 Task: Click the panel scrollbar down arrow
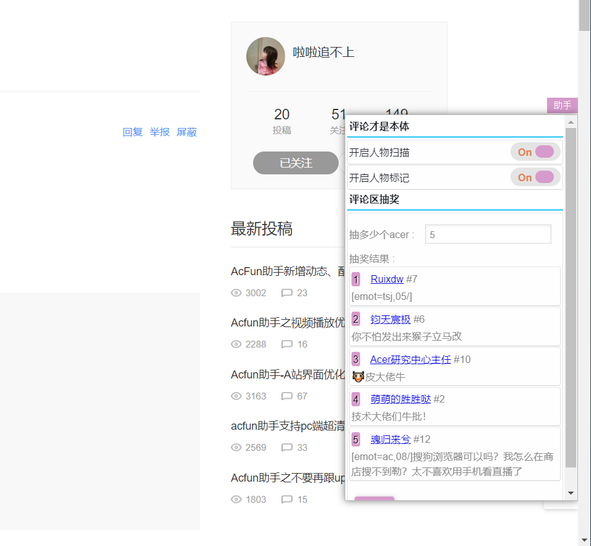[x=571, y=493]
